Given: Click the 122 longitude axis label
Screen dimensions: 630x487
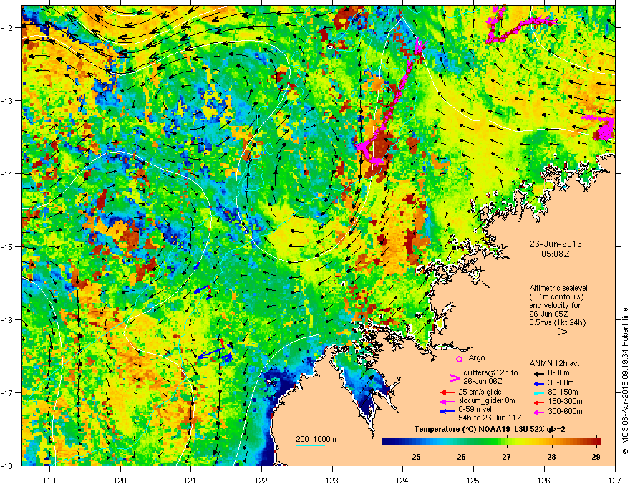Looking at the screenshot, I should (261, 468).
